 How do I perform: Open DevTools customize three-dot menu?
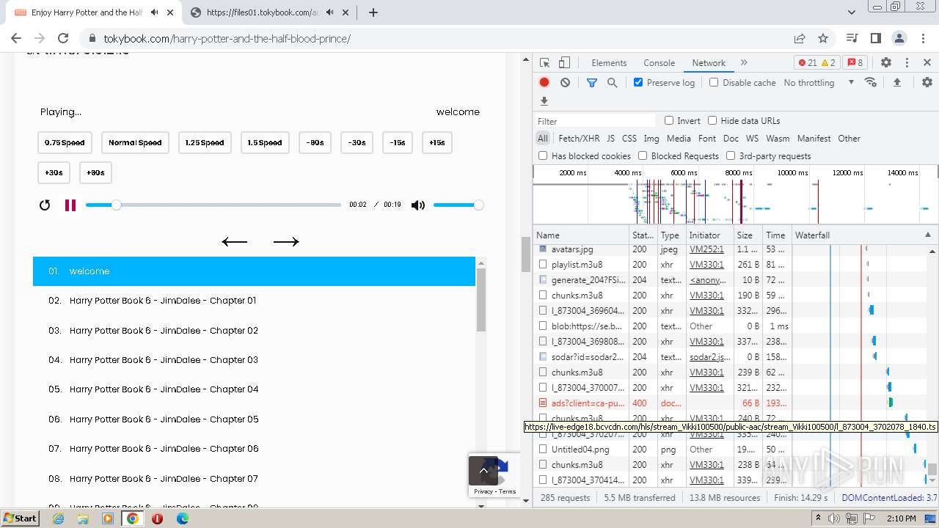(x=907, y=63)
